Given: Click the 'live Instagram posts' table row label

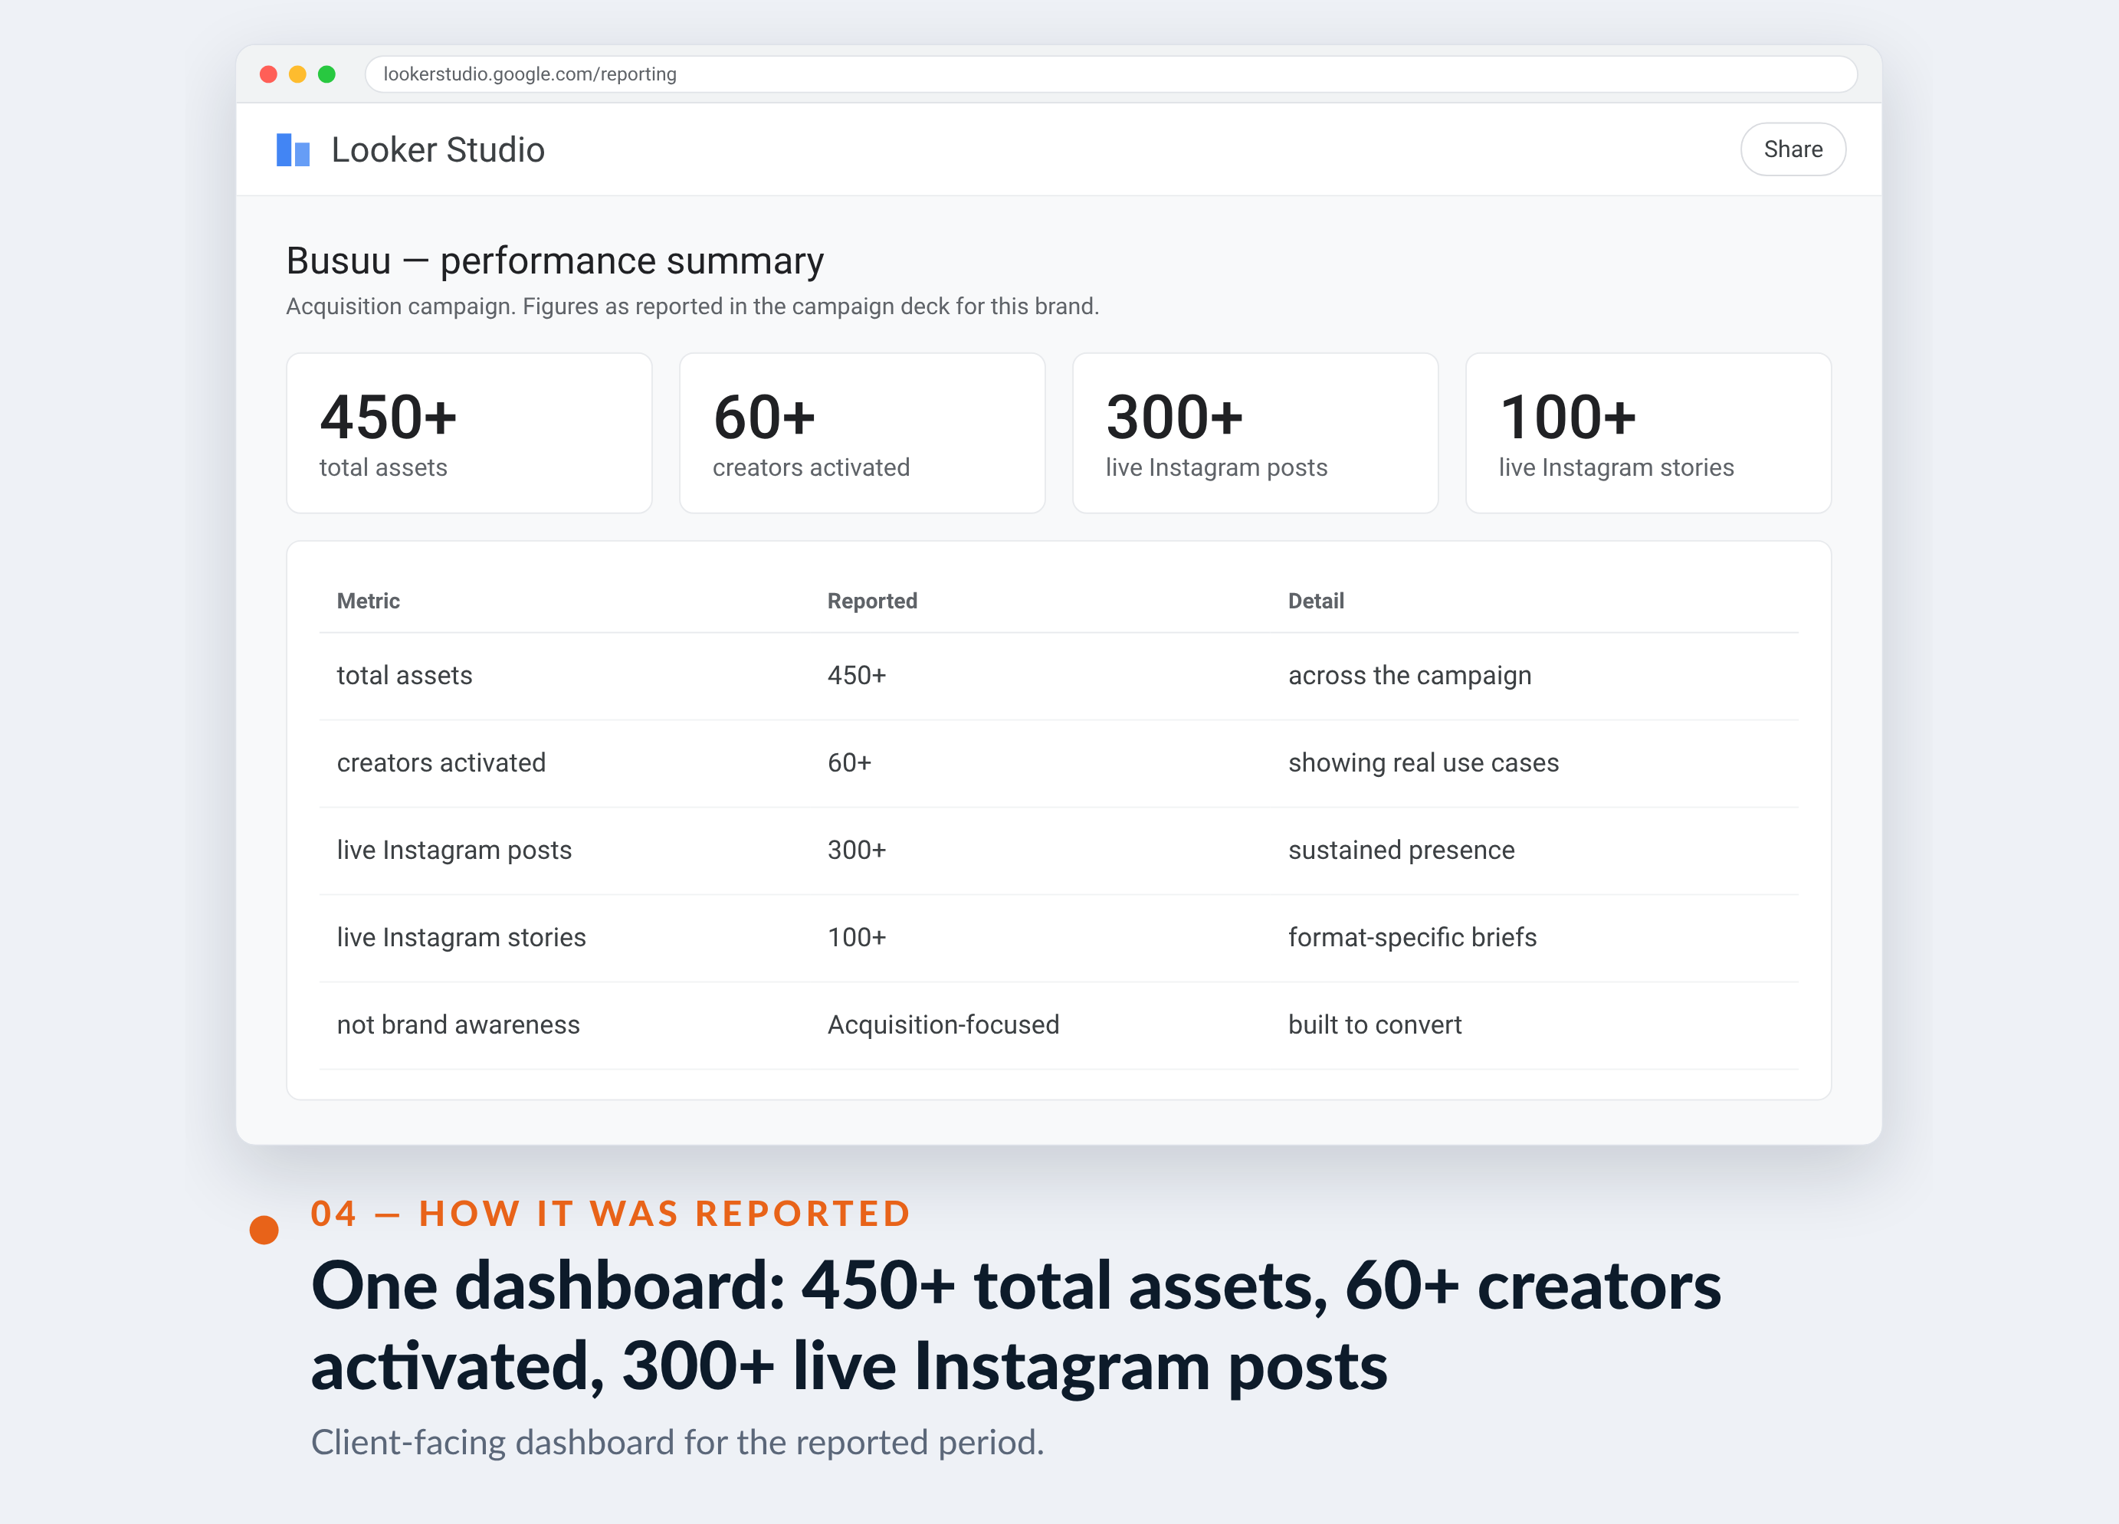Looking at the screenshot, I should coord(454,850).
